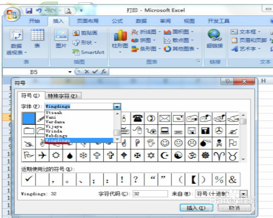
Task: Click the Office button orb
Action: pyautogui.click(x=11, y=14)
